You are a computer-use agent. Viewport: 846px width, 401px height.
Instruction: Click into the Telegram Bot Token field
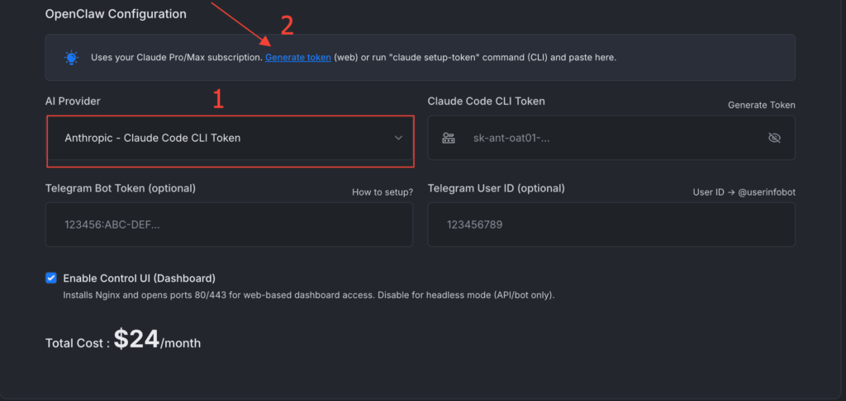[x=229, y=224]
